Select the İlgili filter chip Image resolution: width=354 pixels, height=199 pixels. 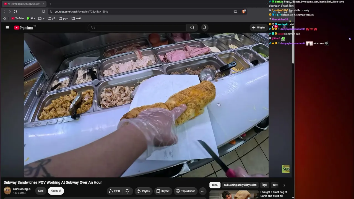click(x=265, y=185)
